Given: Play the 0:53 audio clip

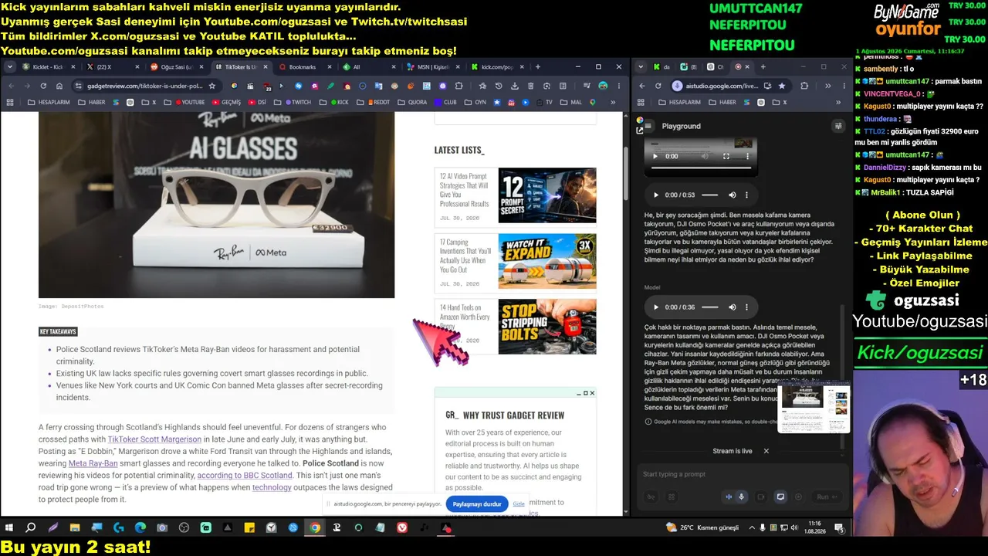Looking at the screenshot, I should coord(656,195).
